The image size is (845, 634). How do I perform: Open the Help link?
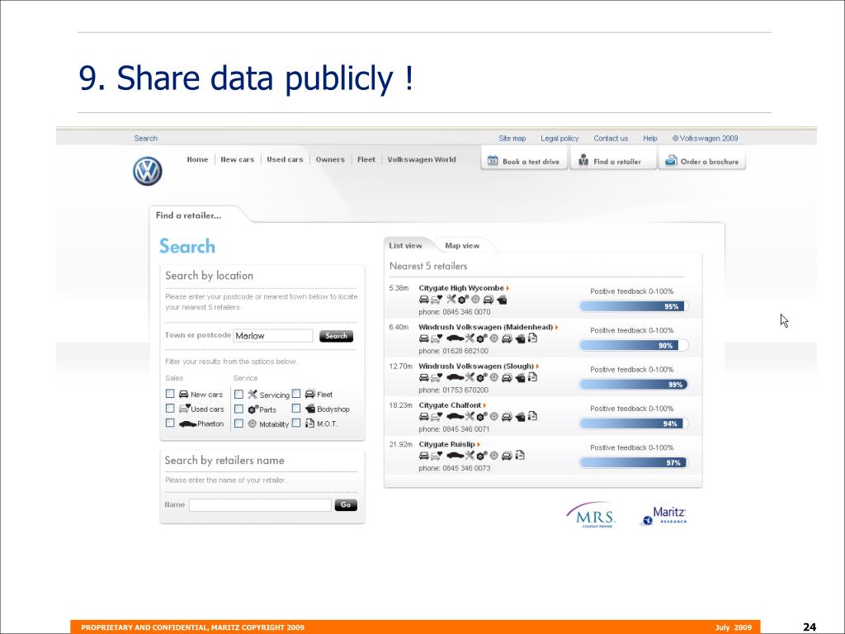[650, 139]
